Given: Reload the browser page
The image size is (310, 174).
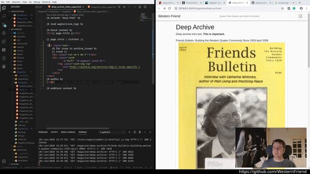Looking at the screenshot, I should coord(170,9).
